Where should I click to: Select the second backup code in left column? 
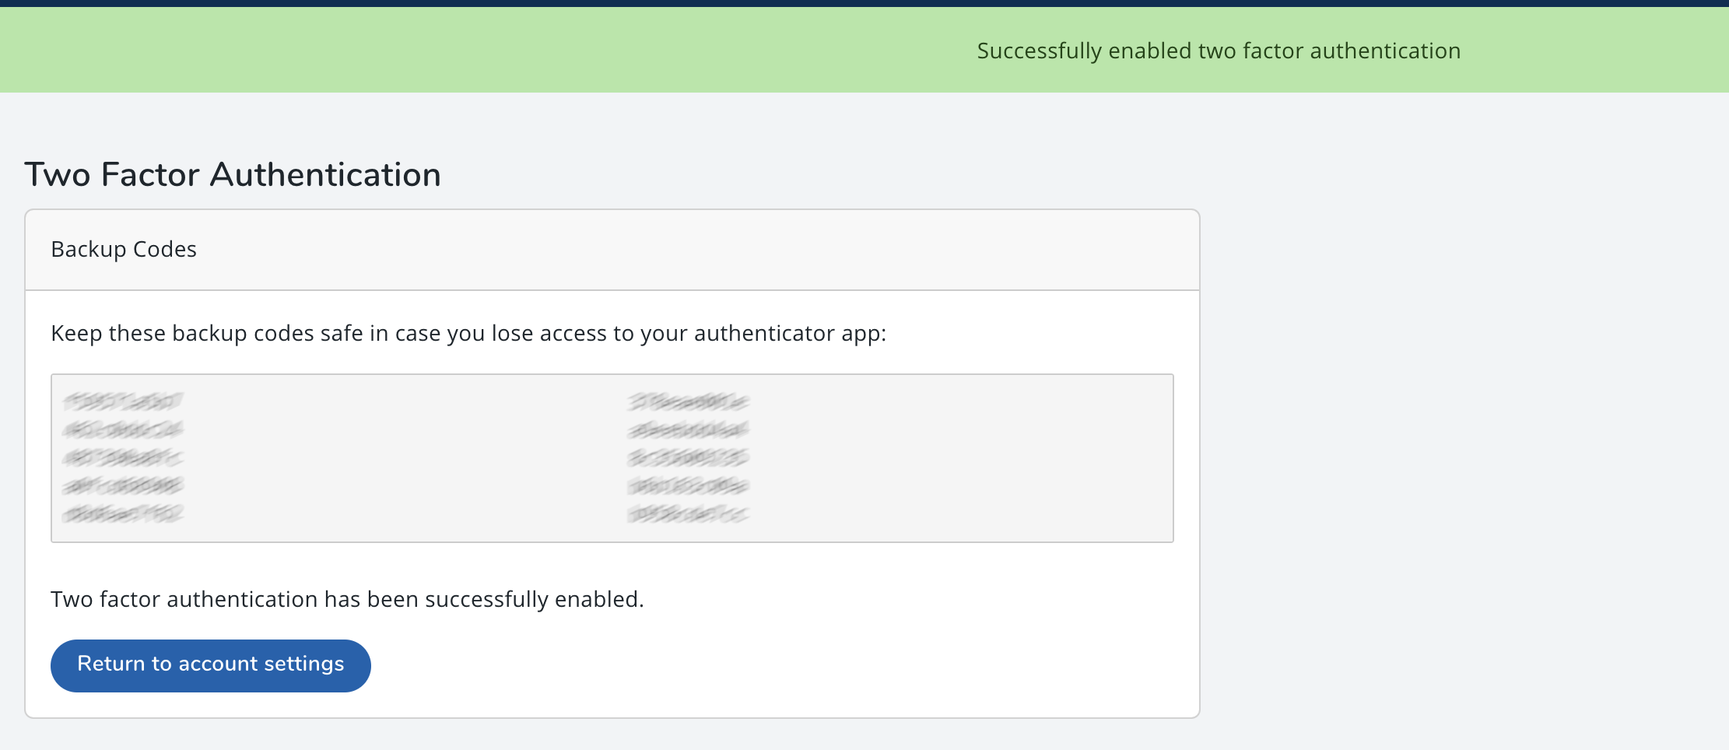point(123,429)
